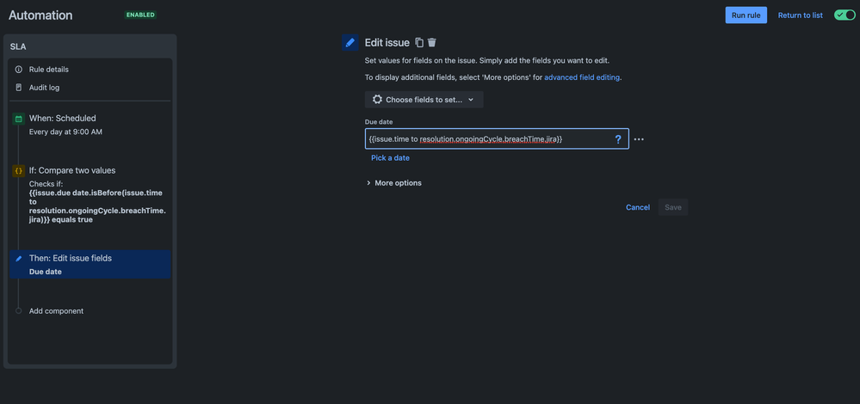Follow the Return to list link
860x404 pixels.
point(801,15)
